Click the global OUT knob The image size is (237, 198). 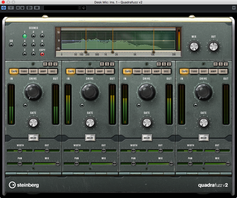[x=214, y=47]
